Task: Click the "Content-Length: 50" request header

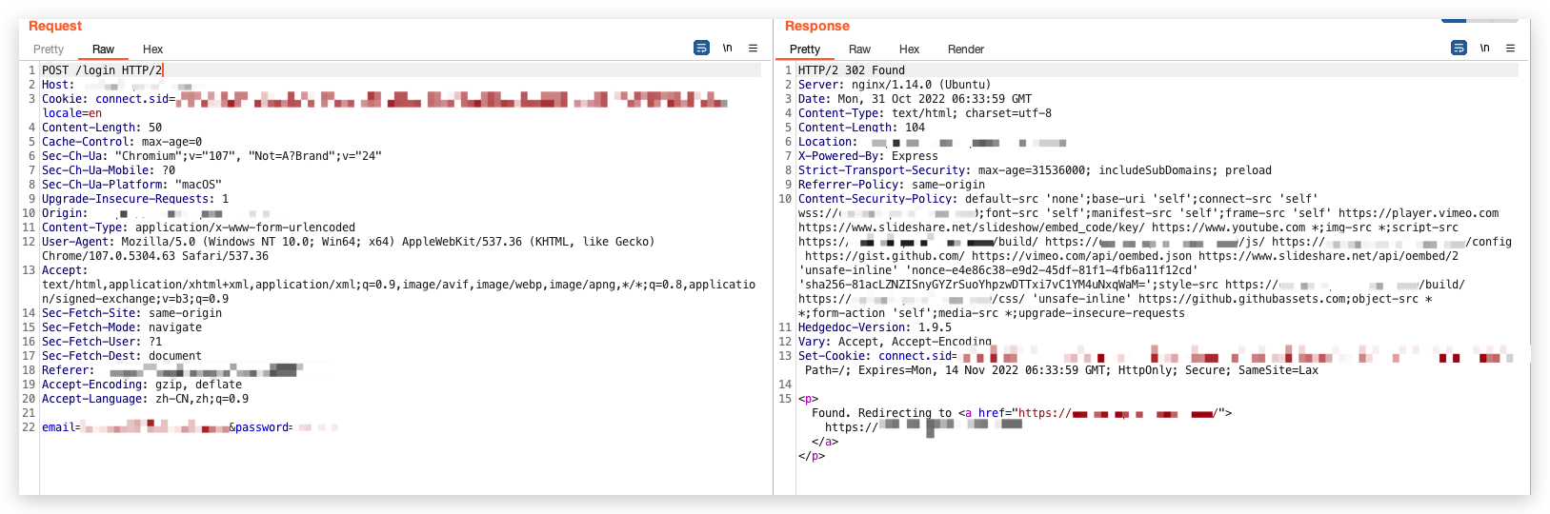Action: coord(102,128)
